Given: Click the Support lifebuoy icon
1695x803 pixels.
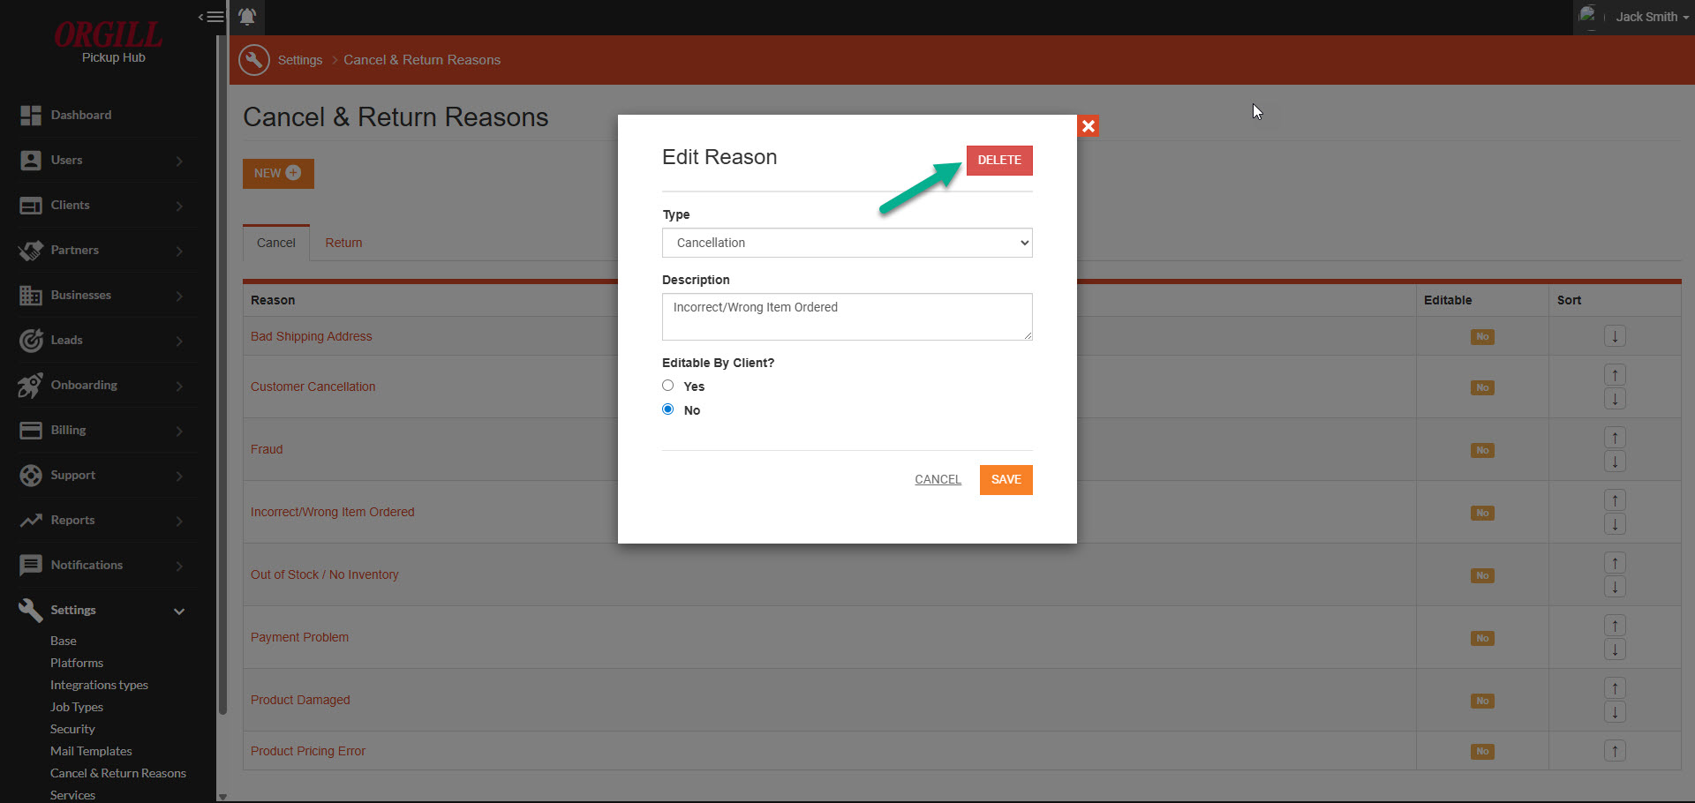Looking at the screenshot, I should (x=31, y=475).
